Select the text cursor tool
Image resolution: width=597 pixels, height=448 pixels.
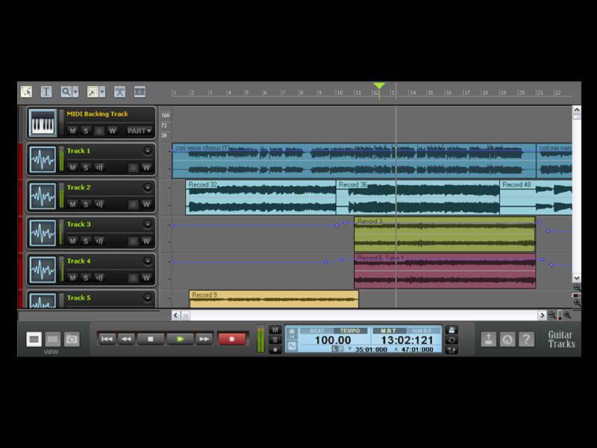pyautogui.click(x=46, y=92)
